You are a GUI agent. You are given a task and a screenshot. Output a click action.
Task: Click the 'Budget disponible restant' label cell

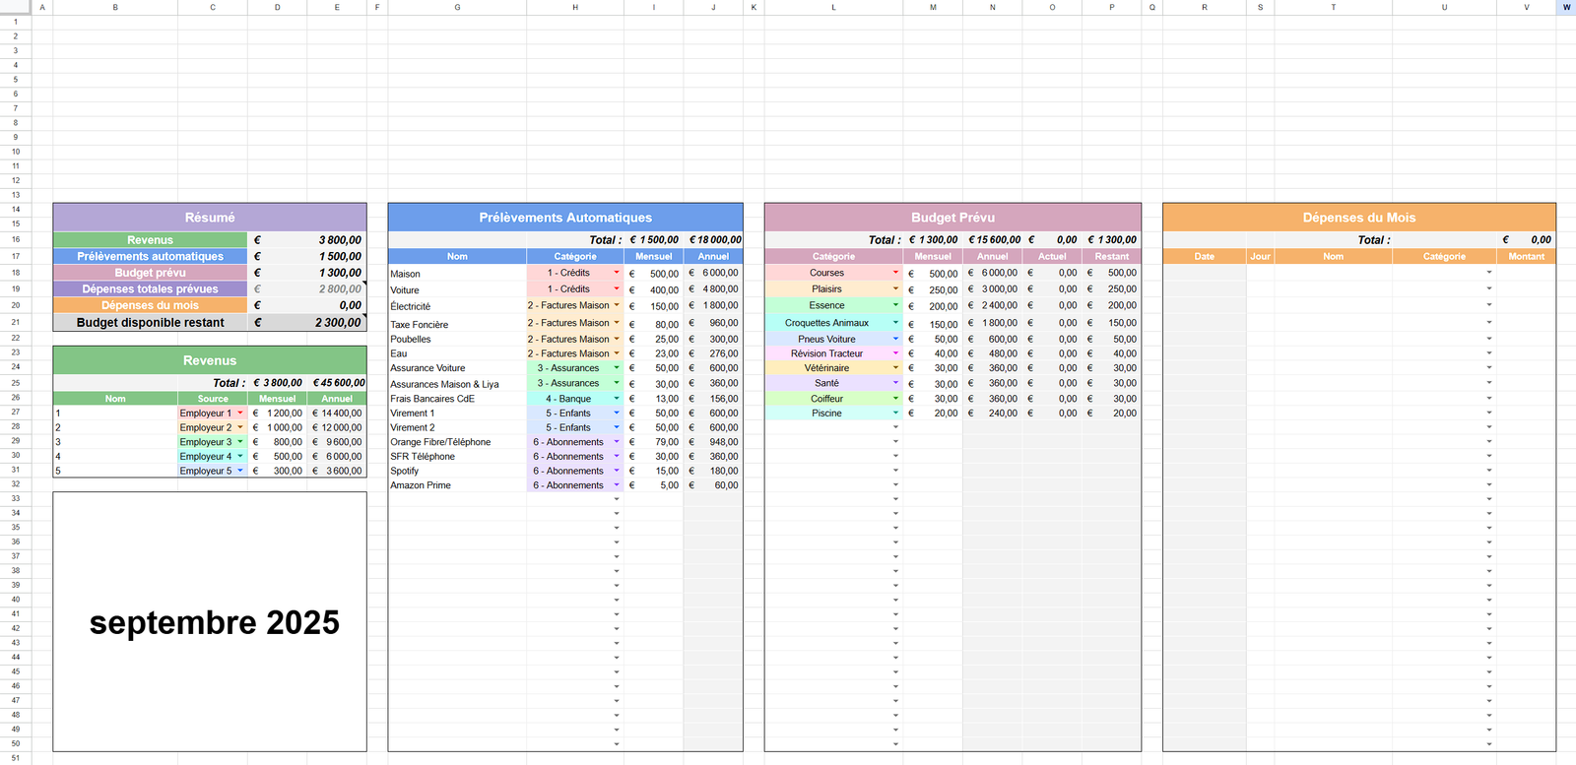pos(150,323)
